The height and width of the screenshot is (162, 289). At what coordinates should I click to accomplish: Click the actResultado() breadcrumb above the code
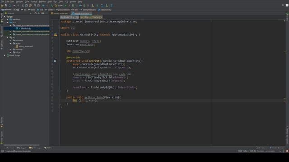click(x=91, y=17)
